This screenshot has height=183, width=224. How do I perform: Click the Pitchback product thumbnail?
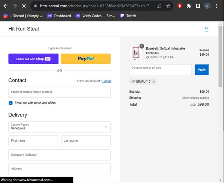click(136, 53)
